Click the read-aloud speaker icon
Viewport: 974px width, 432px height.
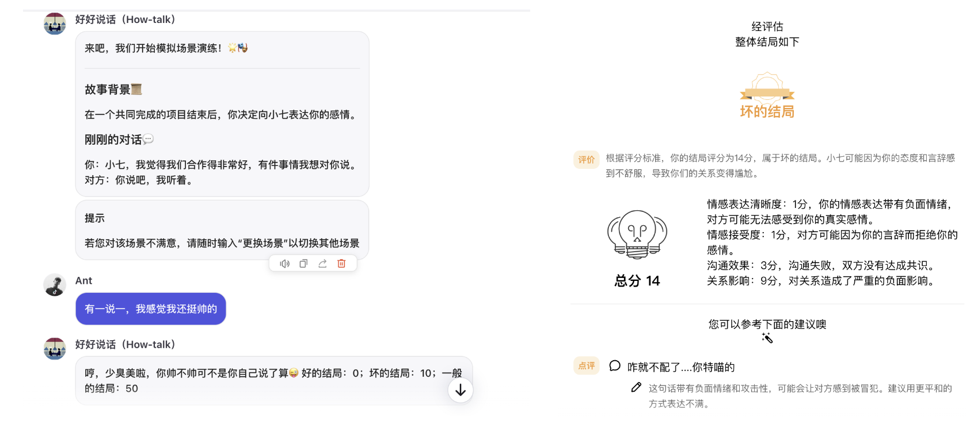click(284, 264)
